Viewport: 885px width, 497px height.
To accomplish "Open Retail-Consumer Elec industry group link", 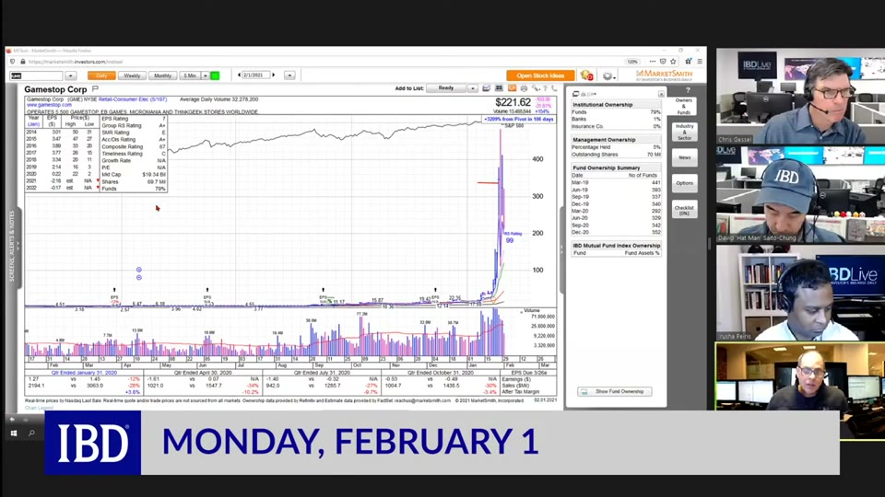I will (x=133, y=99).
